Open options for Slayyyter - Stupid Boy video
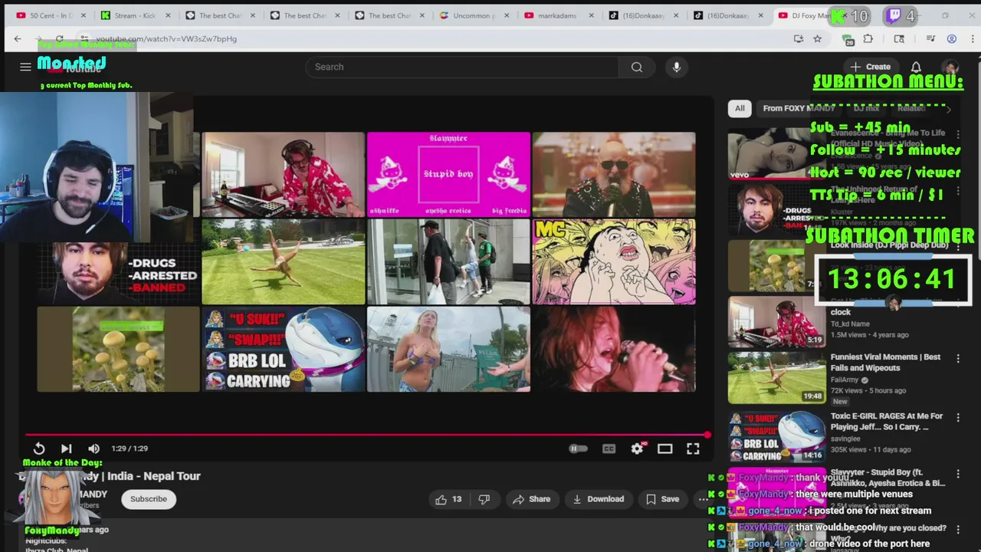This screenshot has width=981, height=552. coord(958,475)
